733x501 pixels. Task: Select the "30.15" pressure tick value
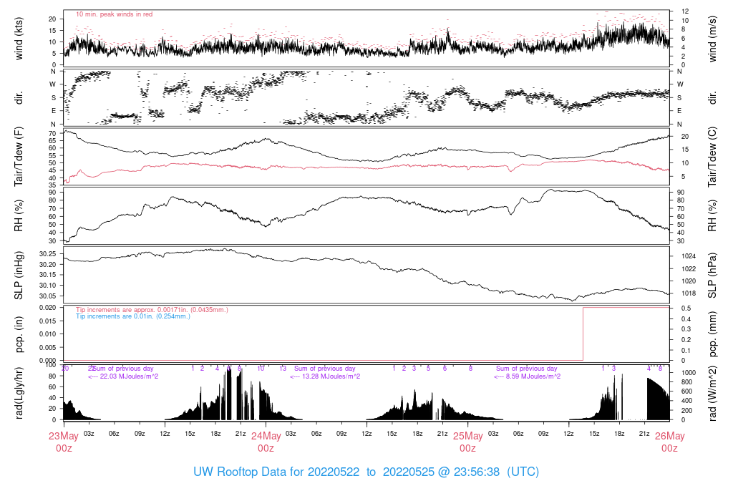tap(48, 275)
